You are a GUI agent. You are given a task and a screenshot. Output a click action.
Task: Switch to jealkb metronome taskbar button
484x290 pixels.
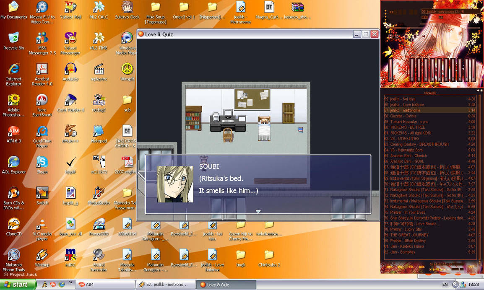pyautogui.click(x=166, y=285)
